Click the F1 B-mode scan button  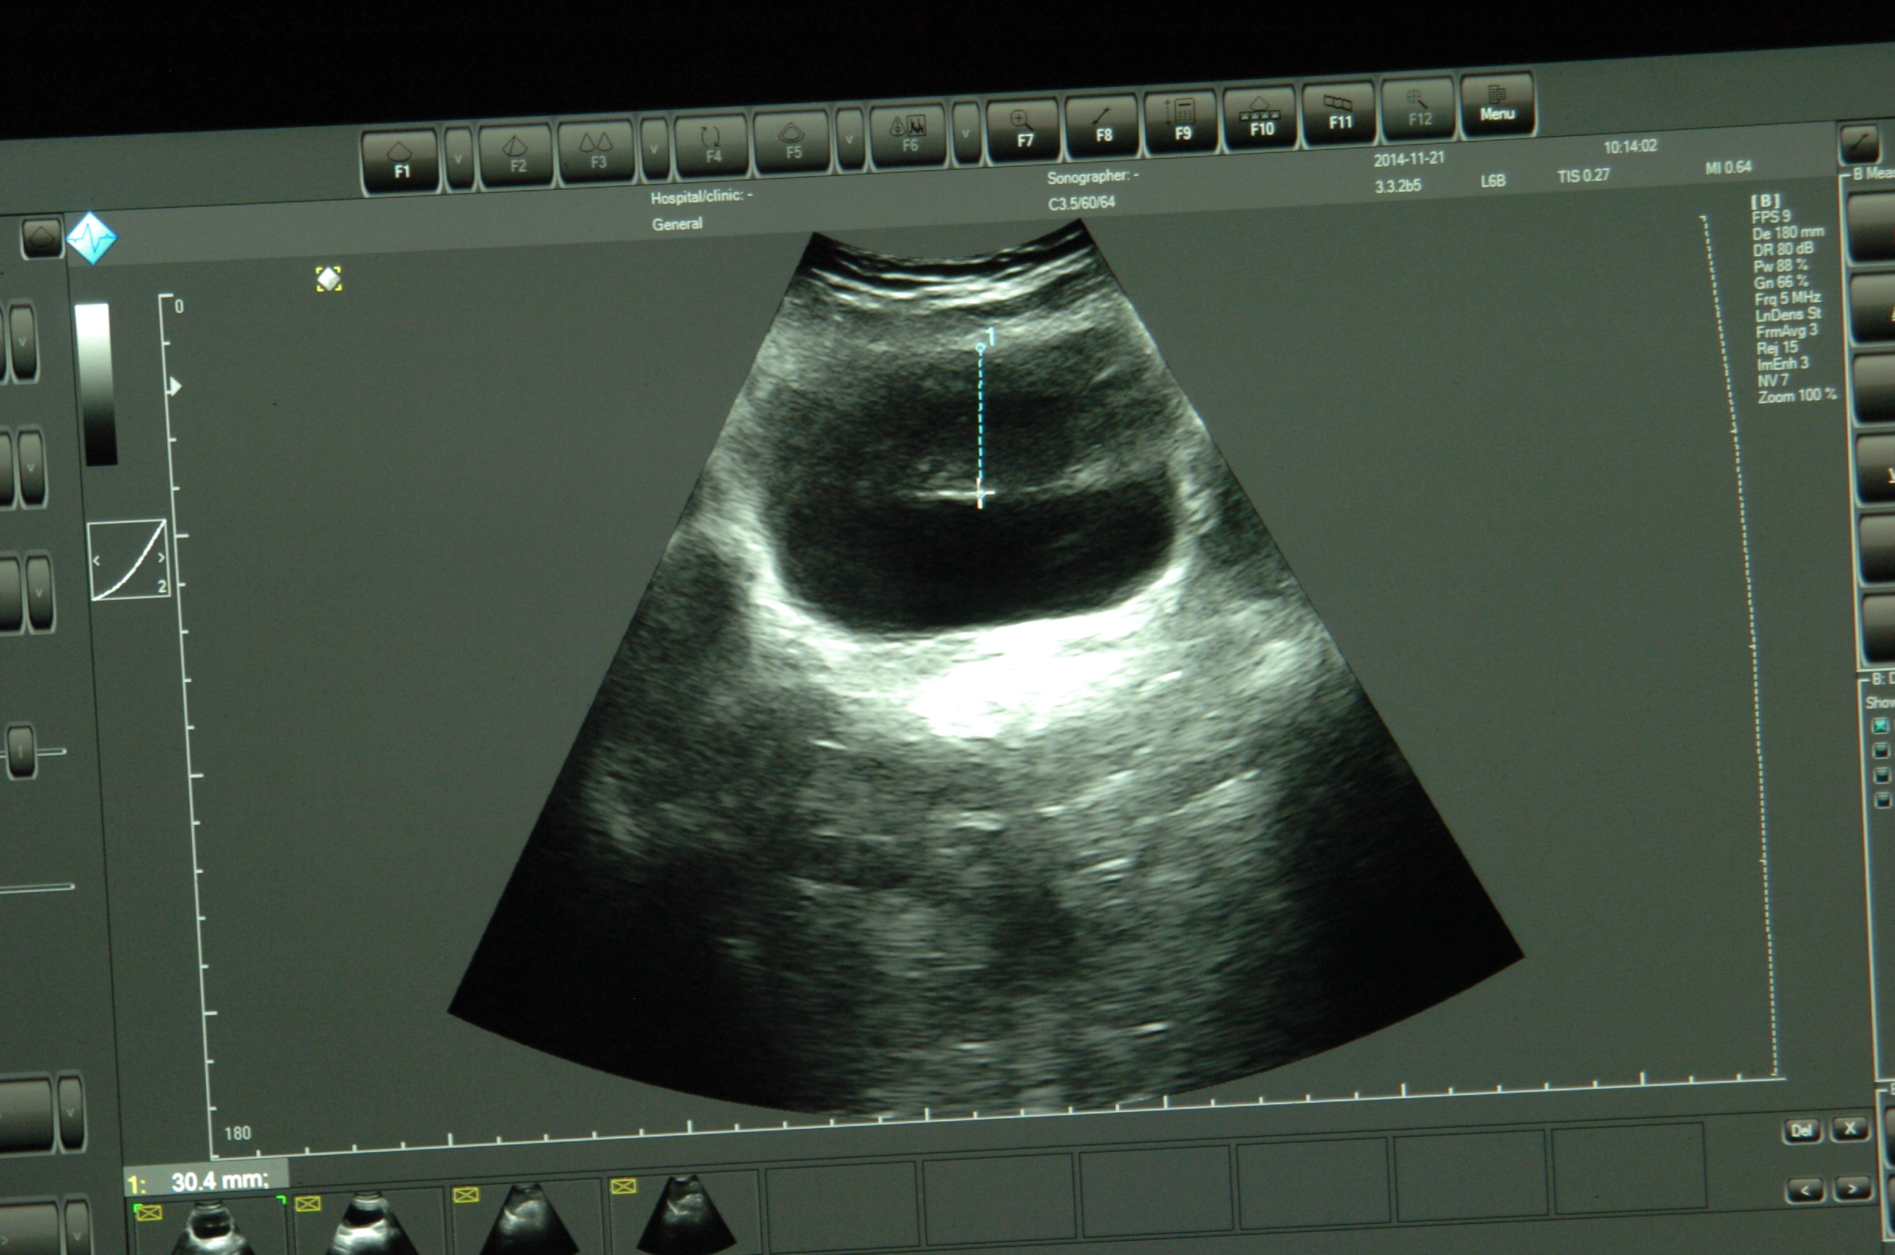point(400,160)
